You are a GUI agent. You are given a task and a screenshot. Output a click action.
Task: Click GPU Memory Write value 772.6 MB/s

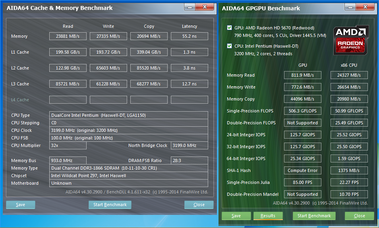tap(303, 87)
